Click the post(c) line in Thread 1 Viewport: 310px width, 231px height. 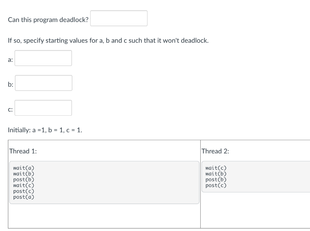(x=24, y=191)
